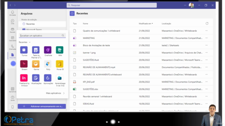Refresh the recent files list
The height and width of the screenshot is (126, 225).
pyautogui.click(x=207, y=23)
